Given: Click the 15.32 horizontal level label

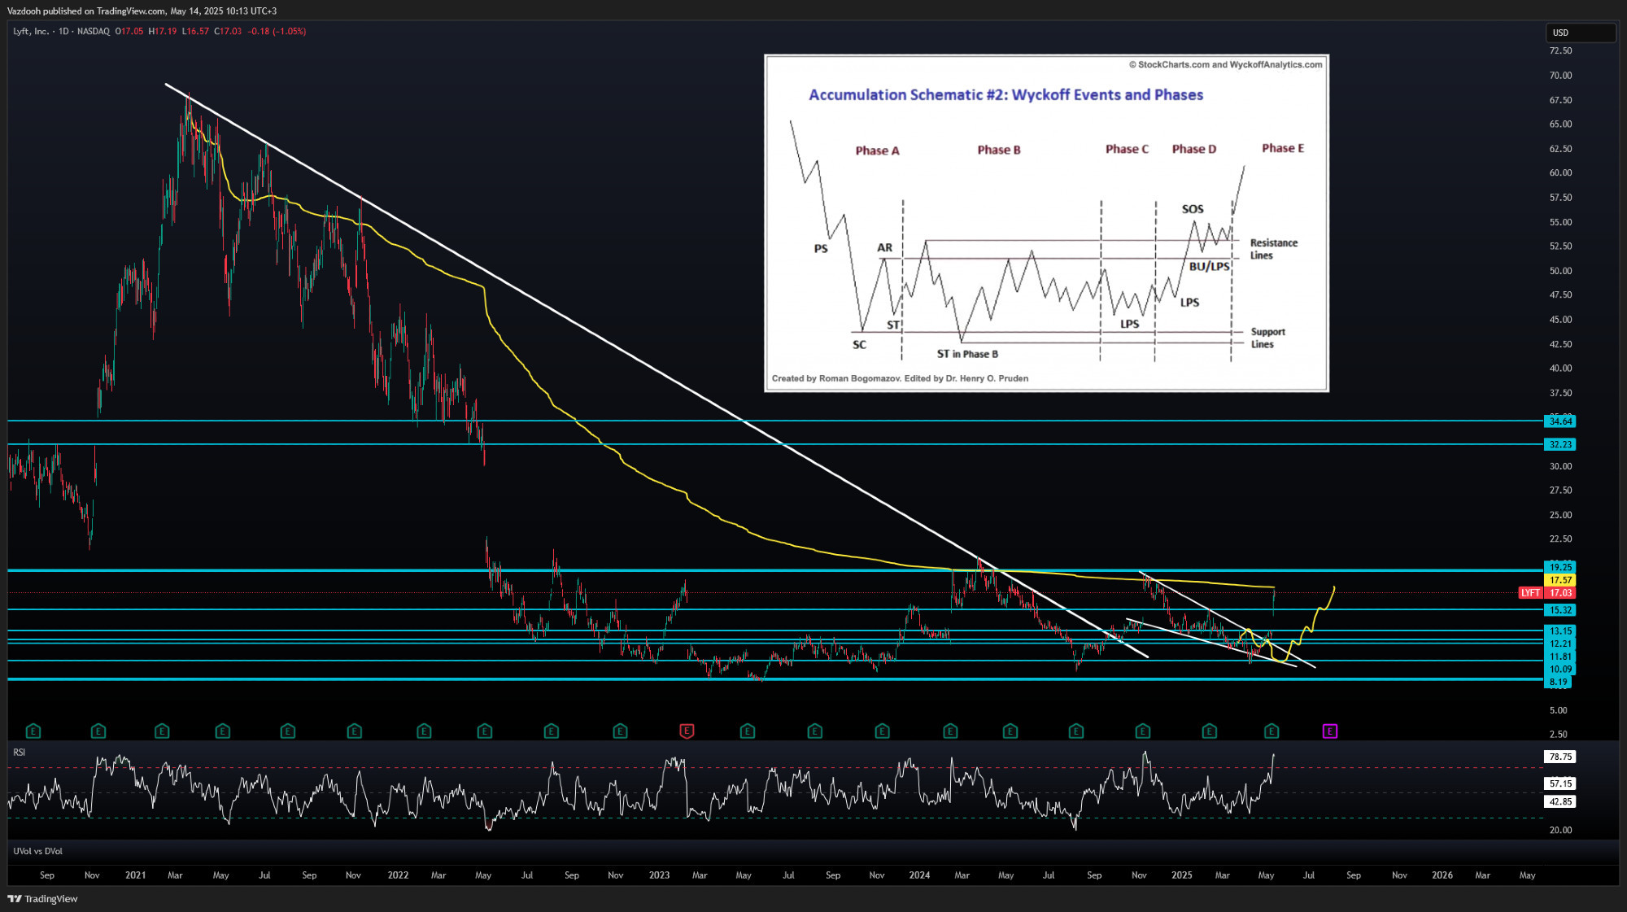Looking at the screenshot, I should pyautogui.click(x=1560, y=610).
